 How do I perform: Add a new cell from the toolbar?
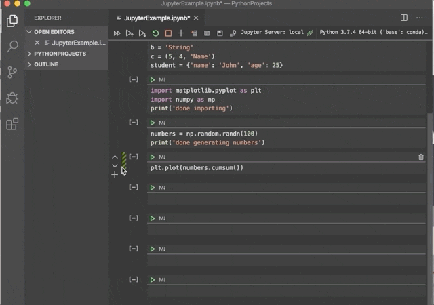[181, 33]
